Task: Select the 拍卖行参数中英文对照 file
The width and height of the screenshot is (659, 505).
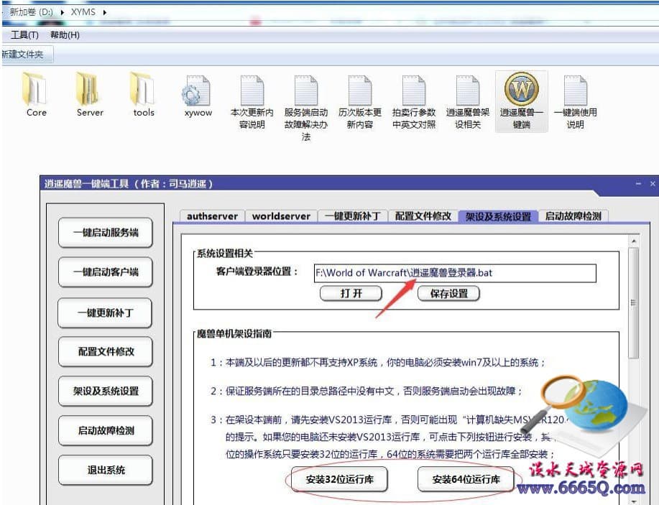Action: 413,101
